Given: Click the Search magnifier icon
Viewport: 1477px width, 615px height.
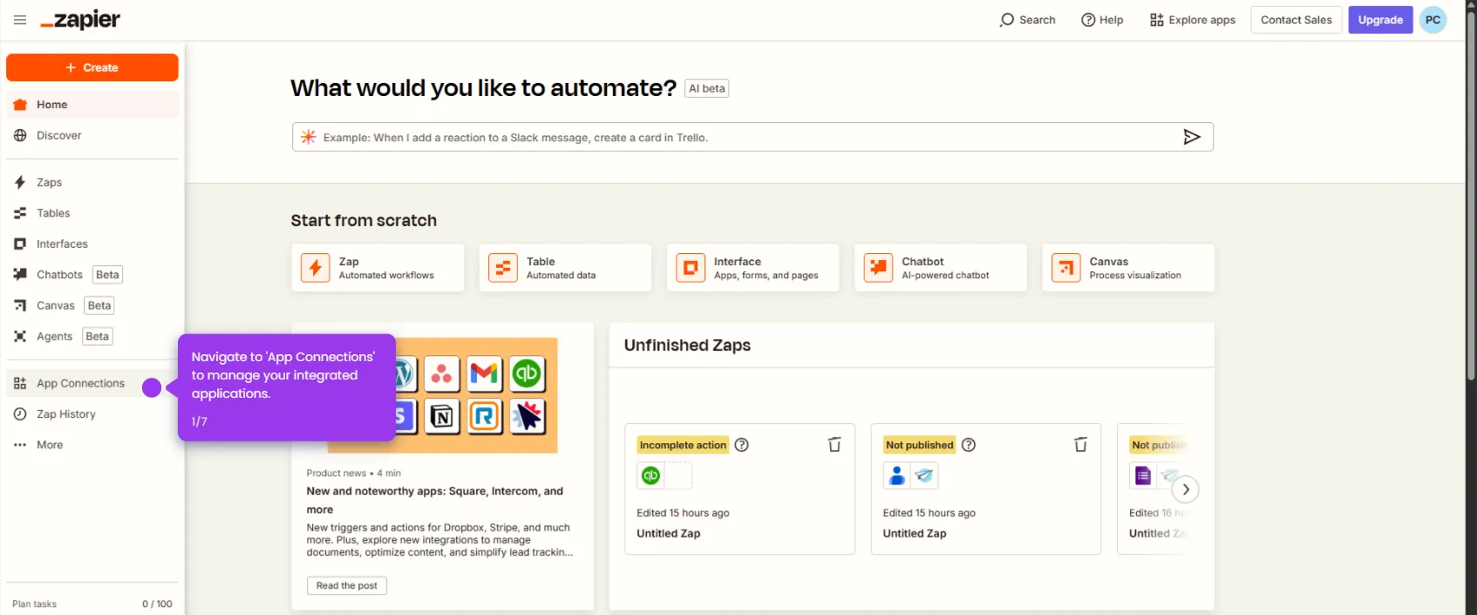Looking at the screenshot, I should pyautogui.click(x=1007, y=20).
